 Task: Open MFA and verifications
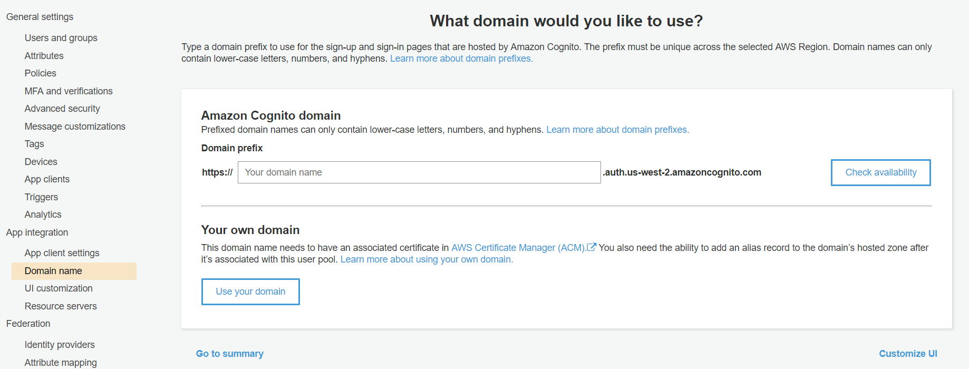[x=69, y=91]
